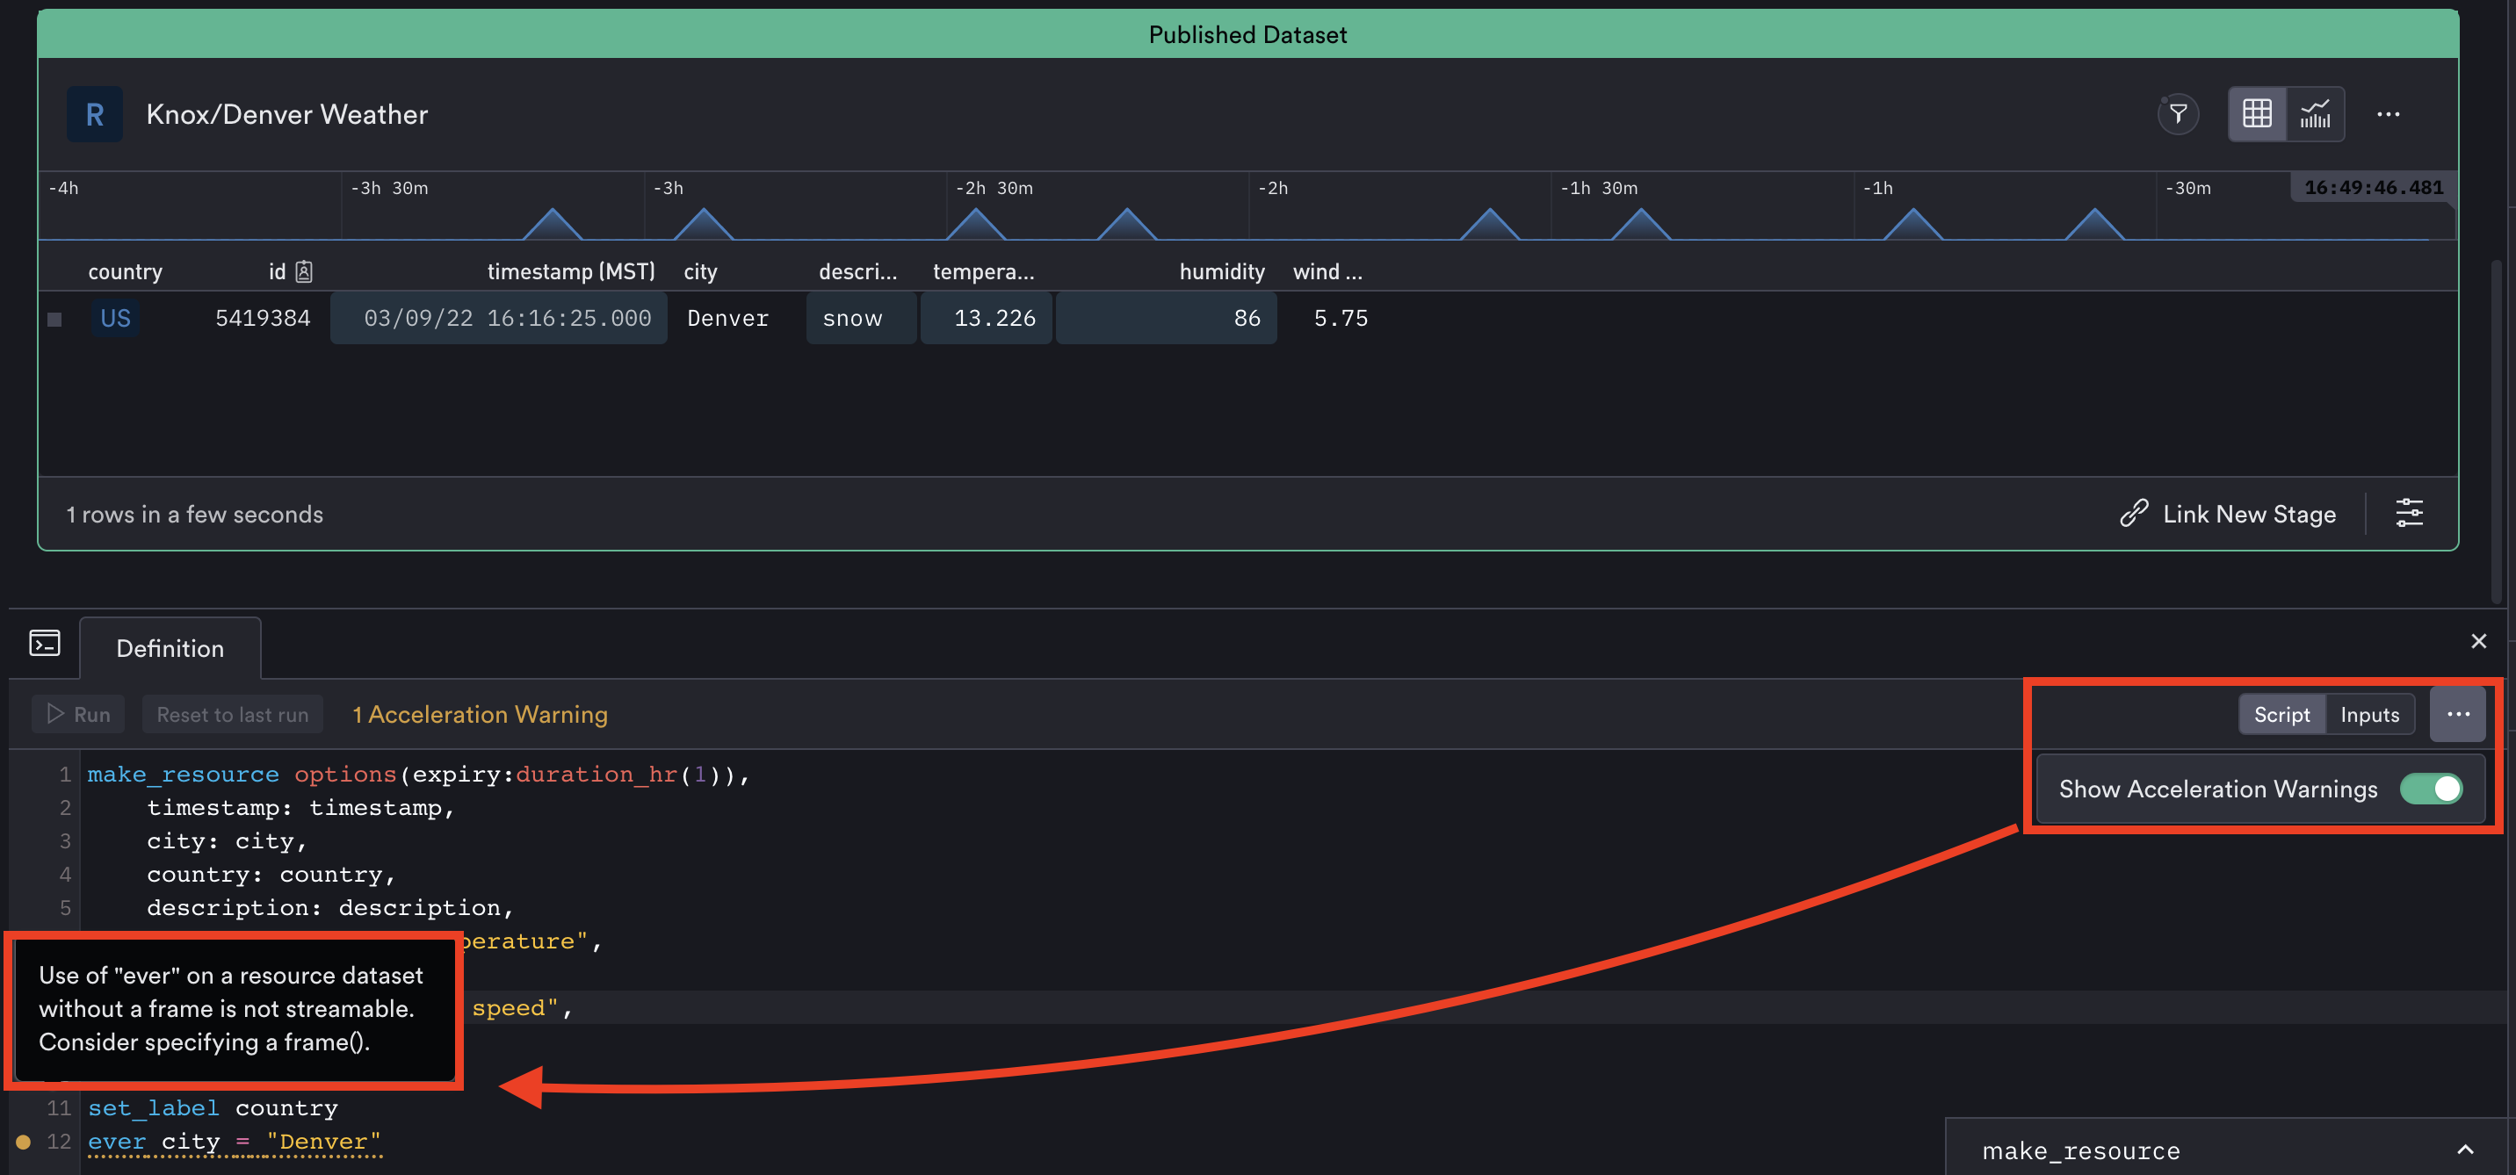Screen dimensions: 2516x1175
Task: Click the -30m timeline marker
Action: pyautogui.click(x=2187, y=188)
